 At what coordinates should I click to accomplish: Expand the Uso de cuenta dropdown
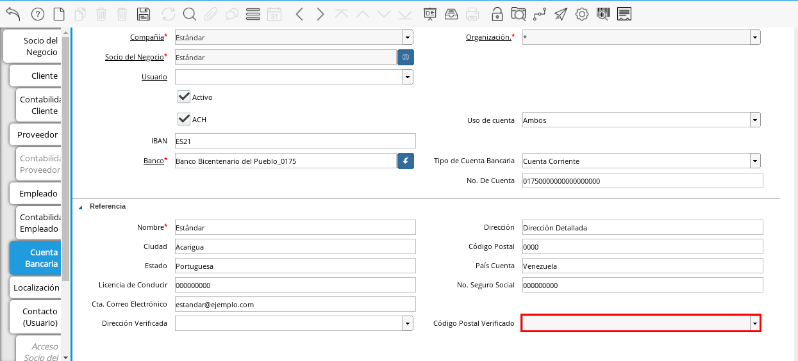tap(755, 120)
